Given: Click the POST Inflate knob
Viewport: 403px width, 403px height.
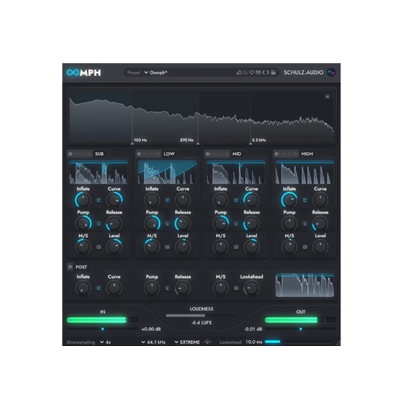Looking at the screenshot, I should coord(83,288).
